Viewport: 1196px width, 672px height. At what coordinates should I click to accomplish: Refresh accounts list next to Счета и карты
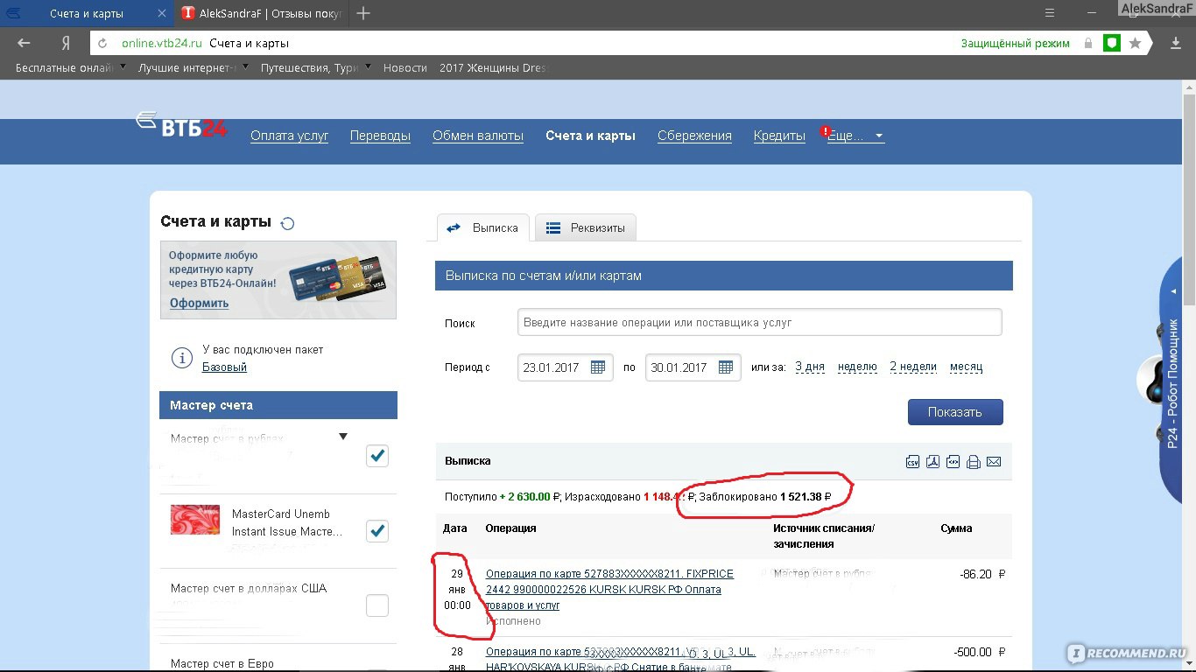click(x=287, y=223)
